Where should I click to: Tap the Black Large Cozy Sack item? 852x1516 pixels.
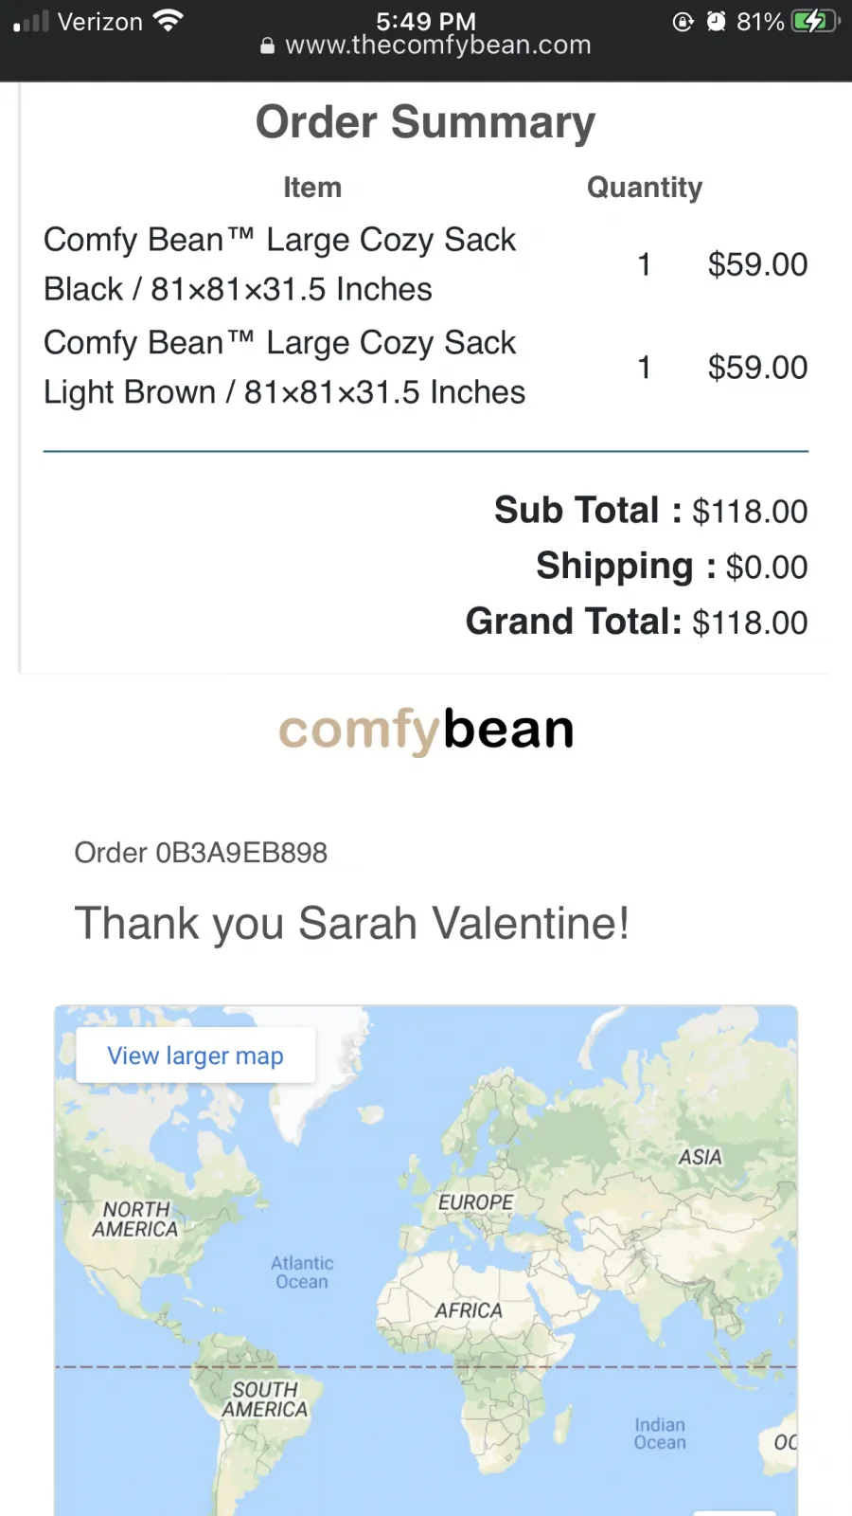pyautogui.click(x=280, y=264)
